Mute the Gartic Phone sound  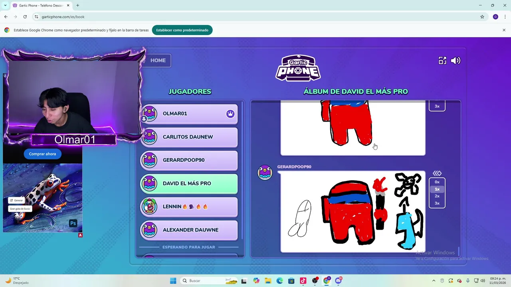tap(456, 61)
